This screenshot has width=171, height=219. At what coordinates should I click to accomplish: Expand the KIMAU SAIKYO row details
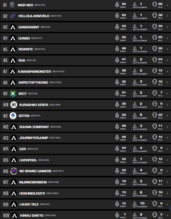pyautogui.click(x=167, y=215)
